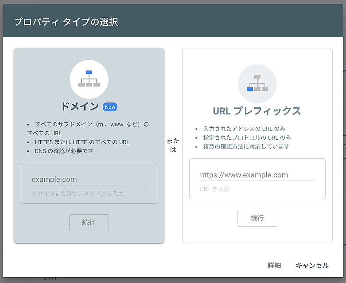
Task: Click the 入力されたアドレスの URL のみ bullet
Action: pos(244,129)
